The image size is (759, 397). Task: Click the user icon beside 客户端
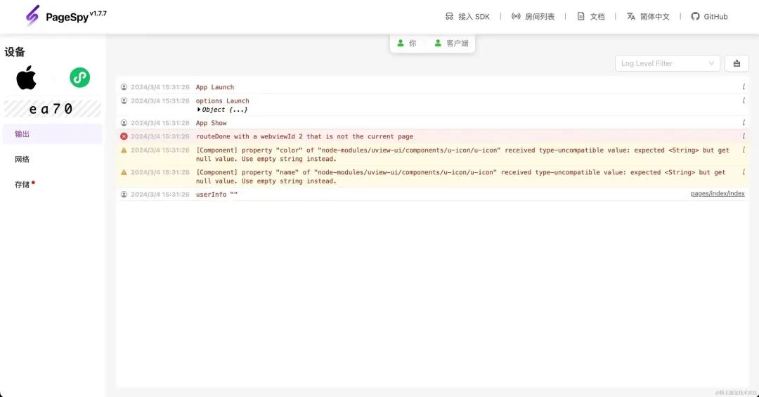tap(438, 44)
